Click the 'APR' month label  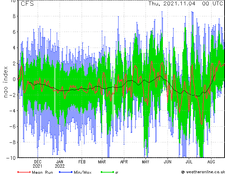(124, 162)
